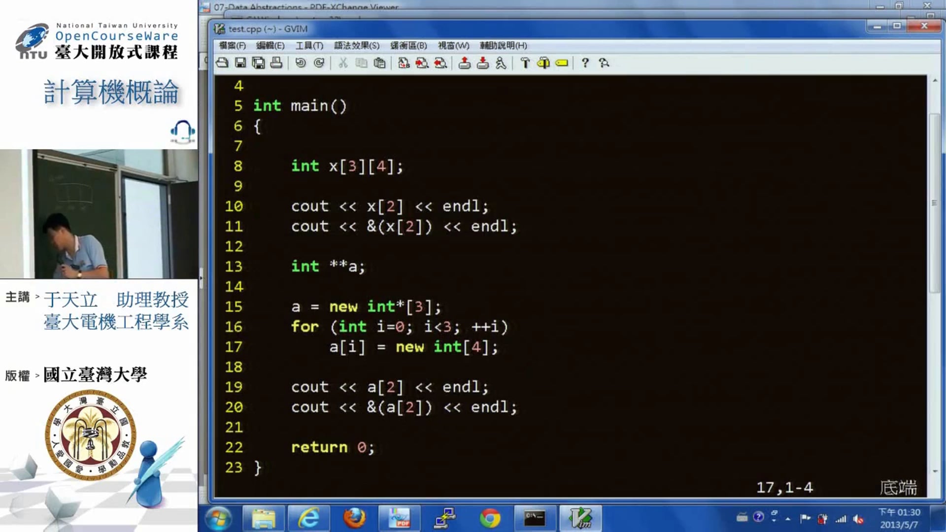Open the 輔助說明(H) help menu
946x532 pixels.
(504, 45)
